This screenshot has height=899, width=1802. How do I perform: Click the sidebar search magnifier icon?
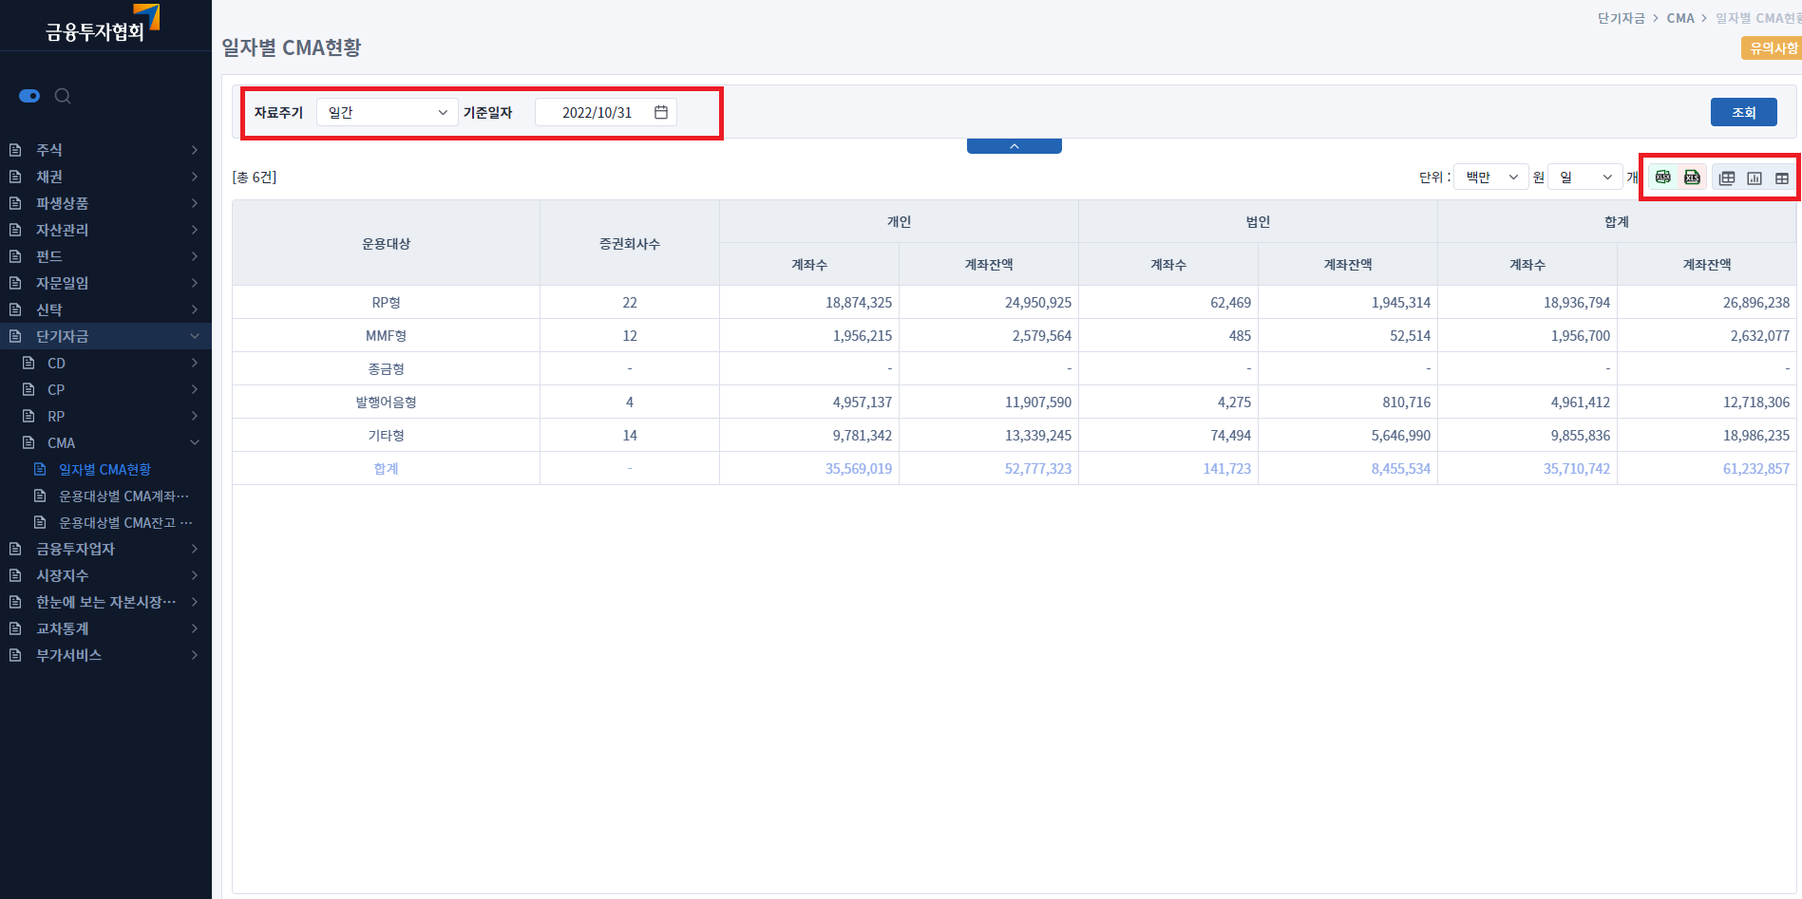63,96
